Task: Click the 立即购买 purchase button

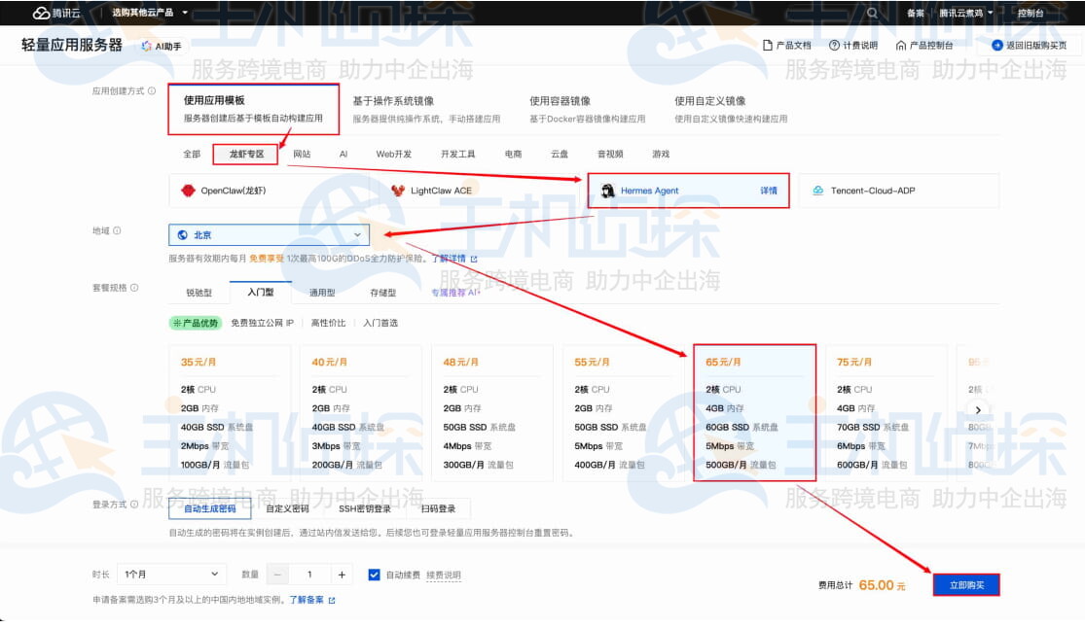Action: click(965, 584)
